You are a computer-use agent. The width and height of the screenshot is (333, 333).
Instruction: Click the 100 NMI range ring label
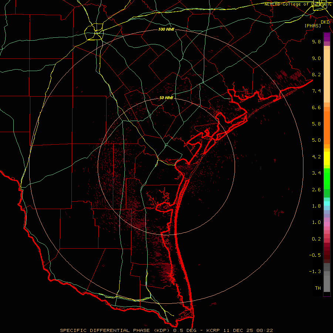click(166, 29)
